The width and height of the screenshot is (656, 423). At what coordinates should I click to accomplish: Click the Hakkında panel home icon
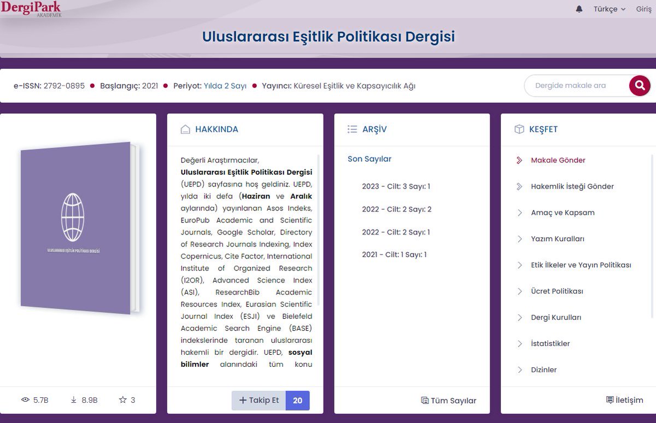184,129
